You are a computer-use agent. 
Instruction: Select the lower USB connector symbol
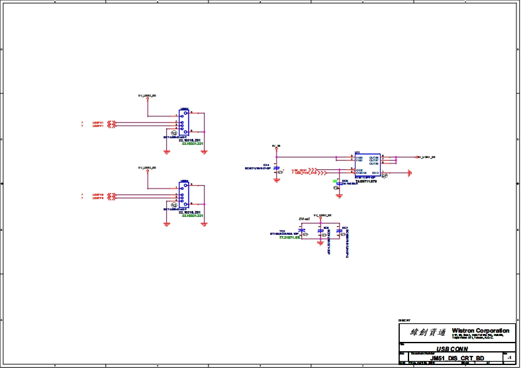point(185,195)
